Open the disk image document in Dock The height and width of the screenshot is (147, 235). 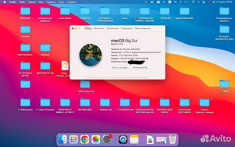[x=150, y=139]
